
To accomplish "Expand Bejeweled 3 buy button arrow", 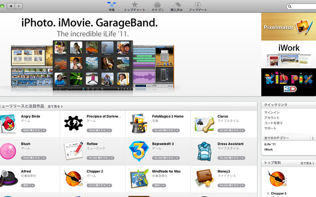I will point(177,158).
